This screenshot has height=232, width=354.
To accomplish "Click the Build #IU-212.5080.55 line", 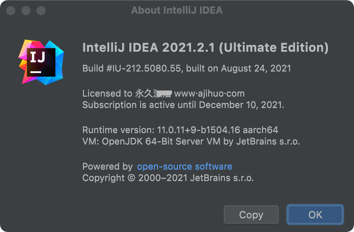I will (187, 68).
